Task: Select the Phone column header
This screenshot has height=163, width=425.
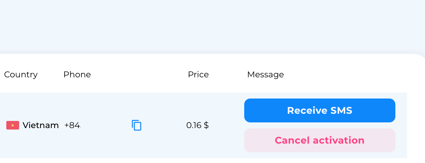Action: click(x=77, y=74)
